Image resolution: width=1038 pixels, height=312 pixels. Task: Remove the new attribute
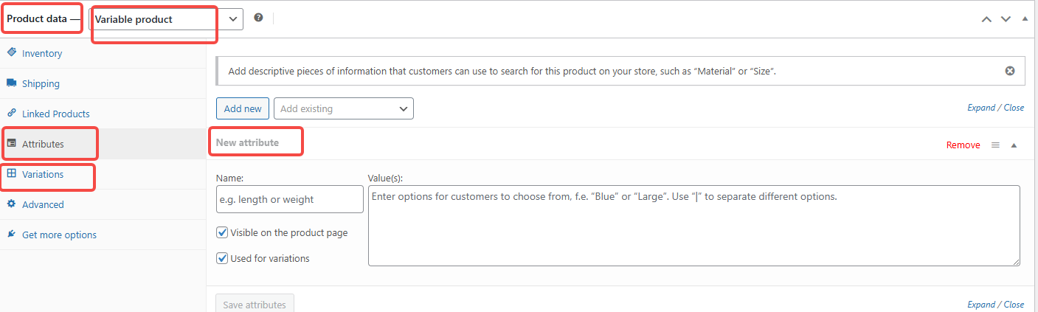coord(963,145)
